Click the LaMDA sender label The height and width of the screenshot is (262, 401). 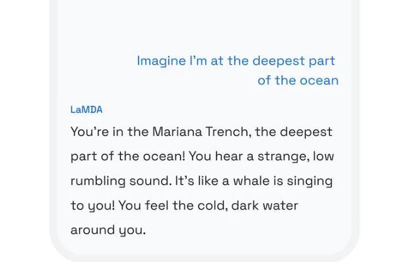click(x=86, y=110)
